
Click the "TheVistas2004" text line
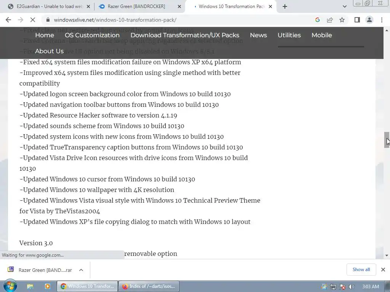pyautogui.click(x=60, y=211)
